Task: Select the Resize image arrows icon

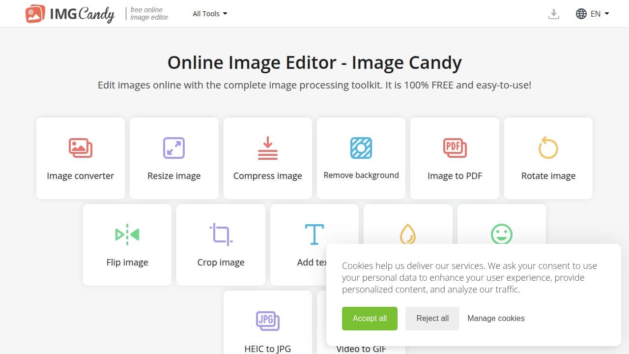Action: click(174, 147)
